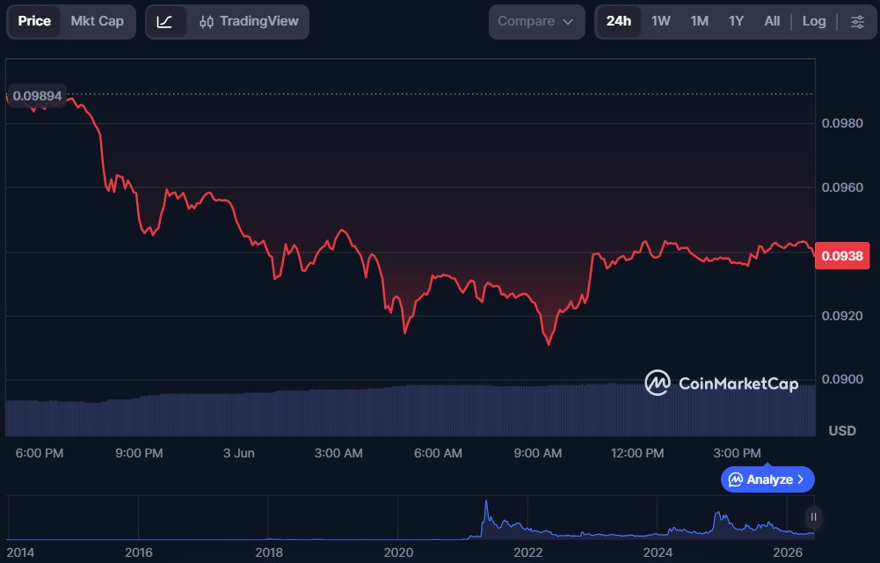Click the 0.0960 price axis label
Screen dimensions: 880x563
point(842,187)
